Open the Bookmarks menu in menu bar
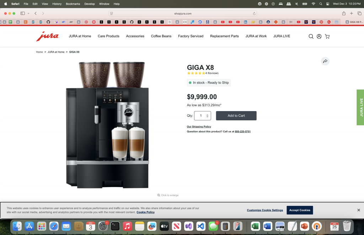364x235 pixels. coord(73,4)
